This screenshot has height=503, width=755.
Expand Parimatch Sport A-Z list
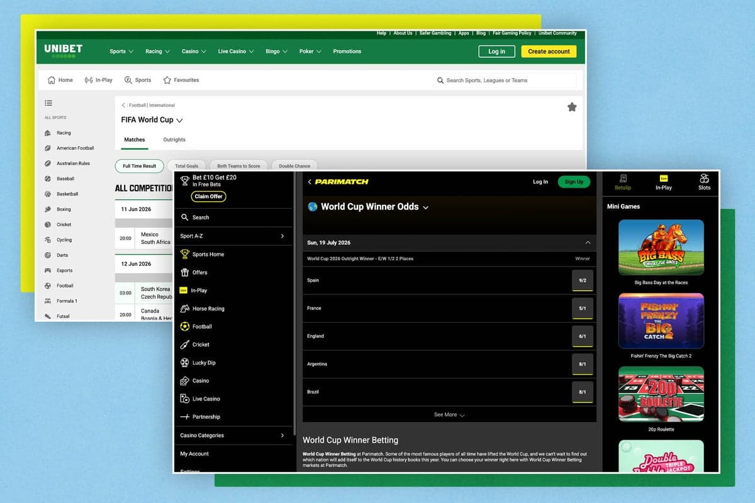click(233, 236)
